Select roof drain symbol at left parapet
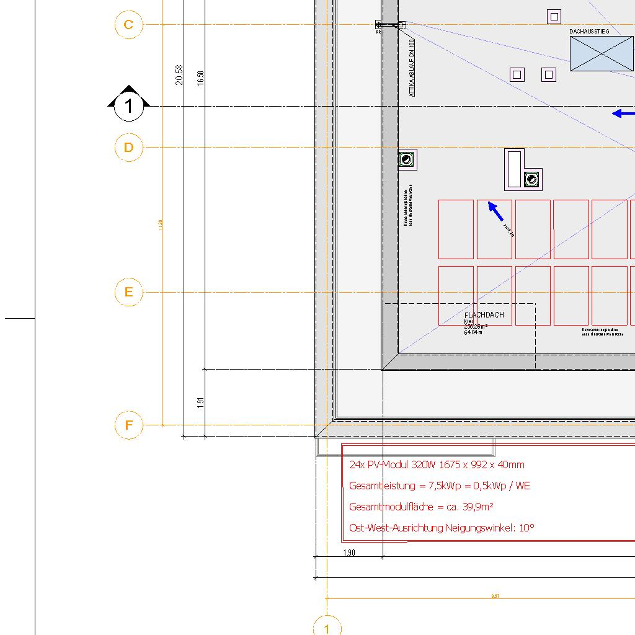The height and width of the screenshot is (635, 635). [407, 160]
